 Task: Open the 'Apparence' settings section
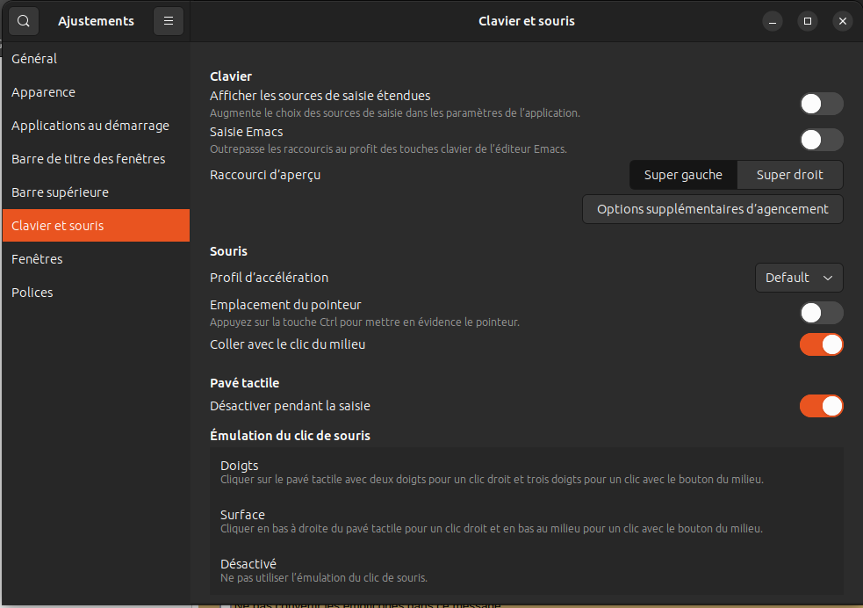pyautogui.click(x=41, y=91)
